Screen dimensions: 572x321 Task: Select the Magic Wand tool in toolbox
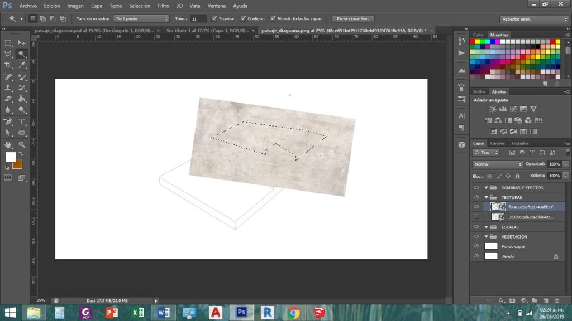click(x=22, y=54)
